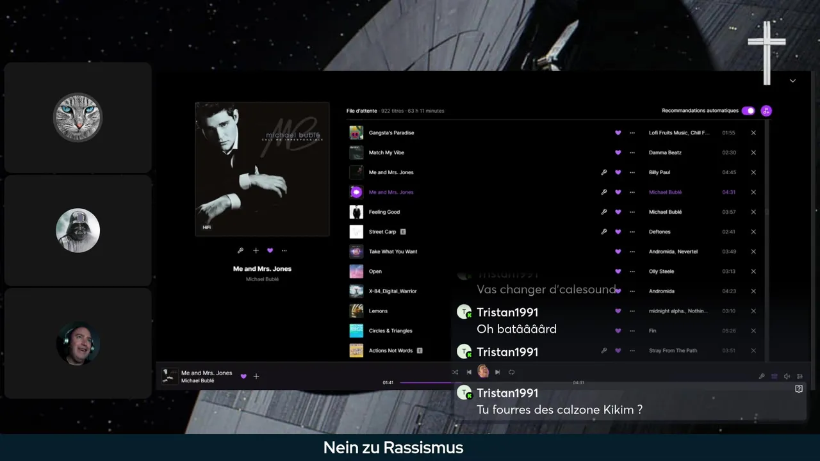Open more options for Gangsta's Paradise

coord(632,133)
